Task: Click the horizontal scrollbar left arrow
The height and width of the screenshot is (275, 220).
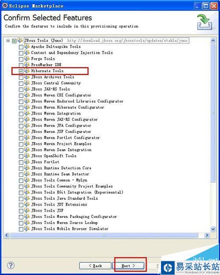Action: click(x=7, y=235)
